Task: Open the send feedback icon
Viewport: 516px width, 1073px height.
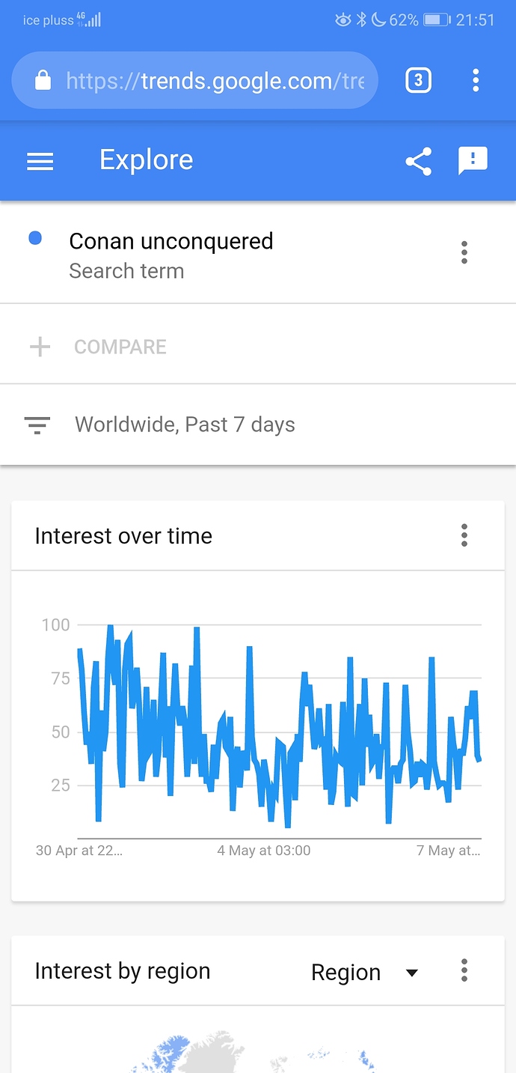Action: click(473, 161)
